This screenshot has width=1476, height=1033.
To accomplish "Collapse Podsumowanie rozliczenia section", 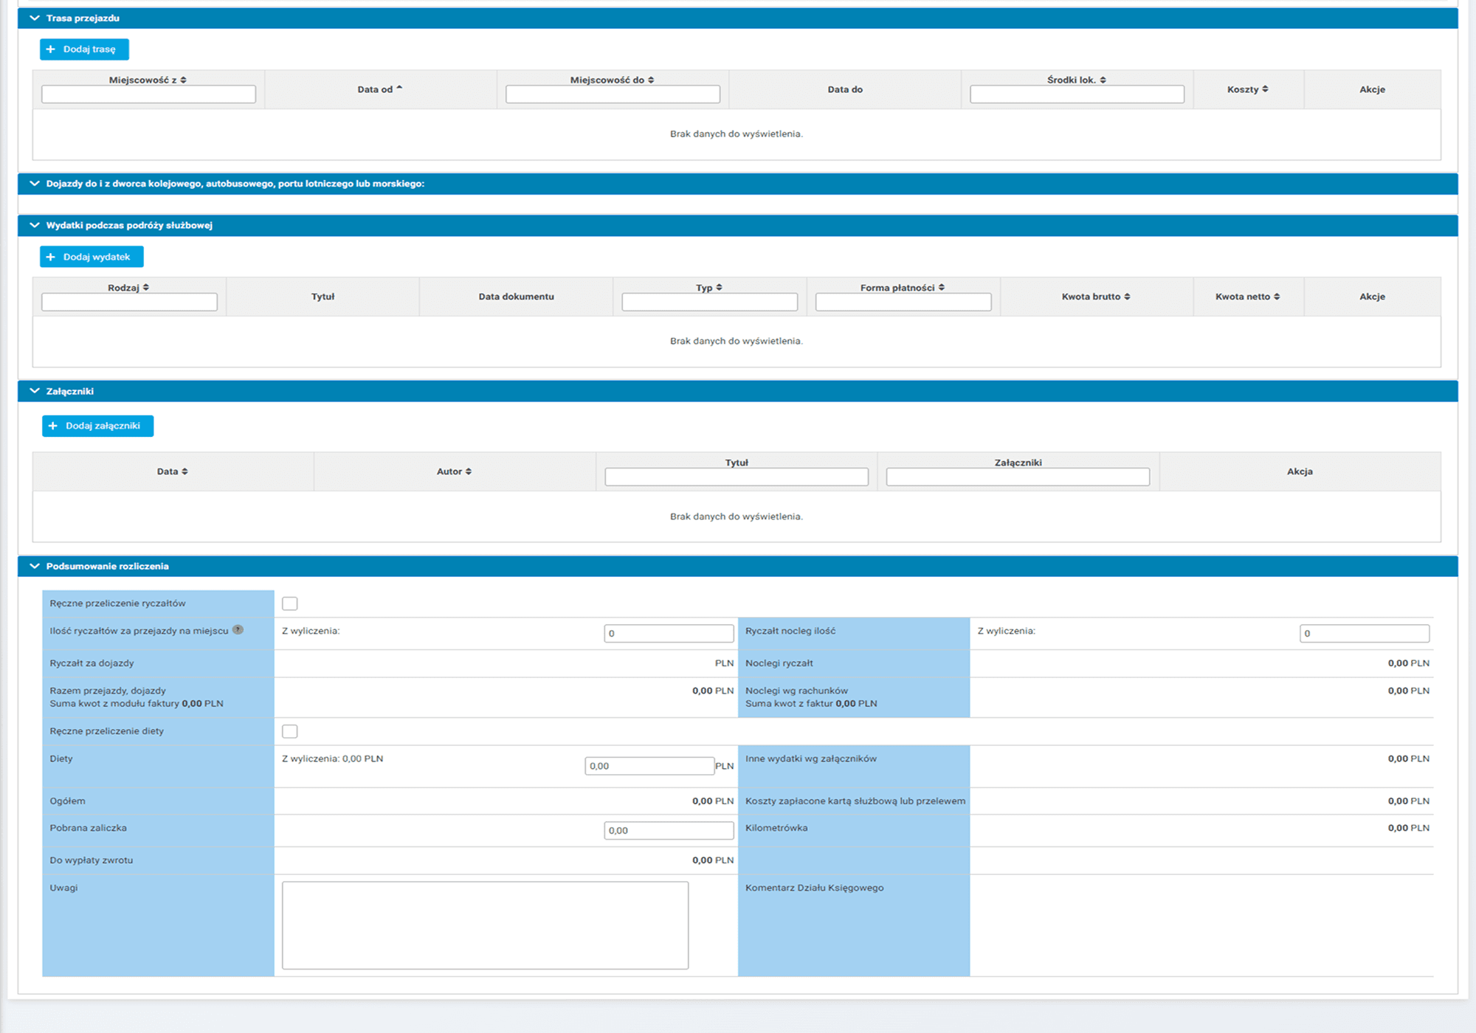I will coord(34,566).
